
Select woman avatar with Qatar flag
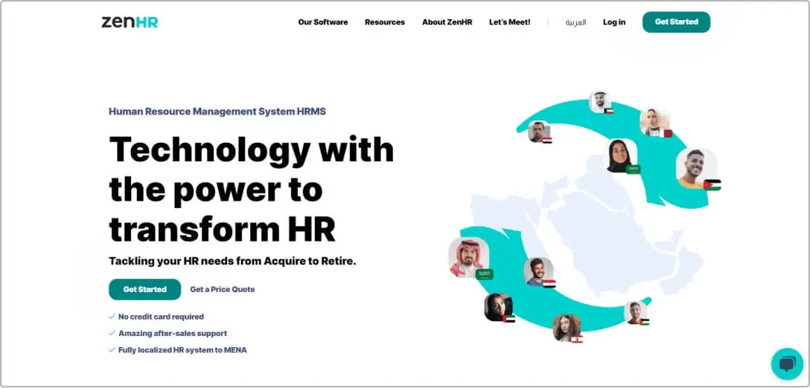pyautogui.click(x=654, y=122)
